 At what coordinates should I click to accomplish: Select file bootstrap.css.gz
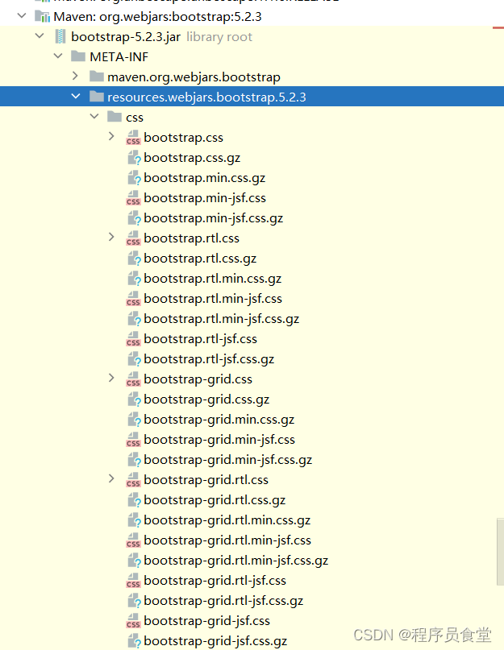(192, 158)
